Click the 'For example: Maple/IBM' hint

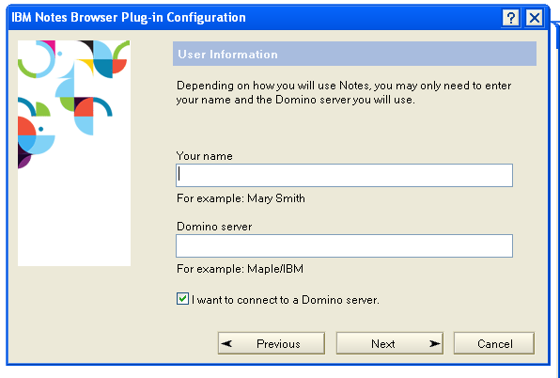click(x=240, y=269)
